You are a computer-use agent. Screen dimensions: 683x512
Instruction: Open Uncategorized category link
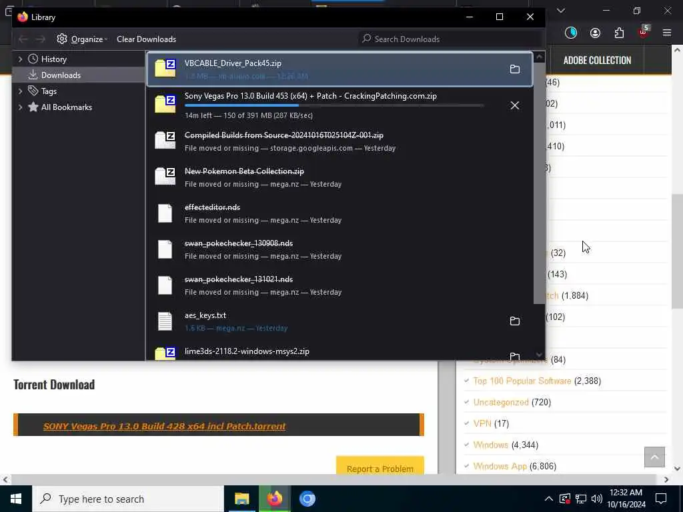coord(501,402)
